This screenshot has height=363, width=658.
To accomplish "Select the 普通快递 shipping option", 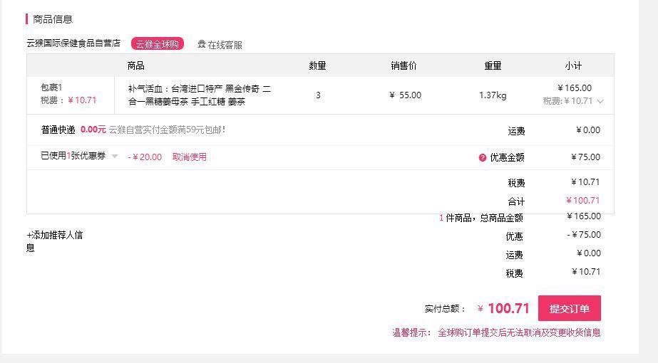I will [58, 130].
